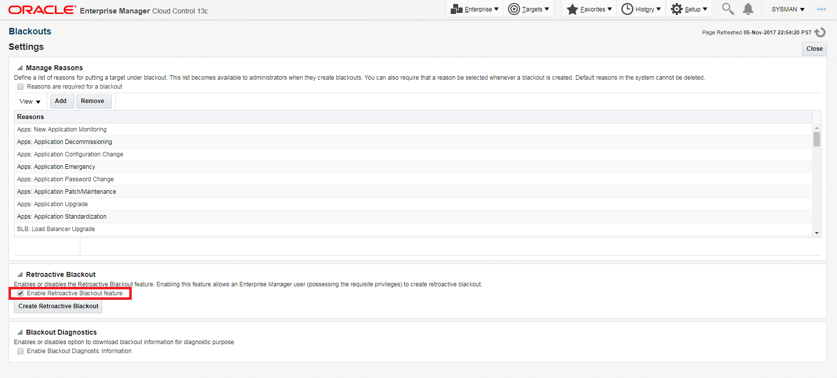837x378 pixels.
Task: Select Apps: Application Password Change row
Action: tap(413, 179)
